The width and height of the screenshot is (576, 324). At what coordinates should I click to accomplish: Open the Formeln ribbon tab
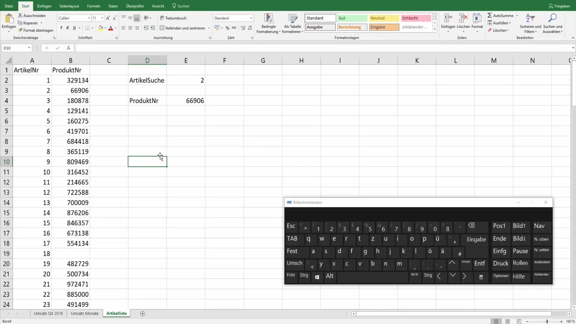(94, 6)
